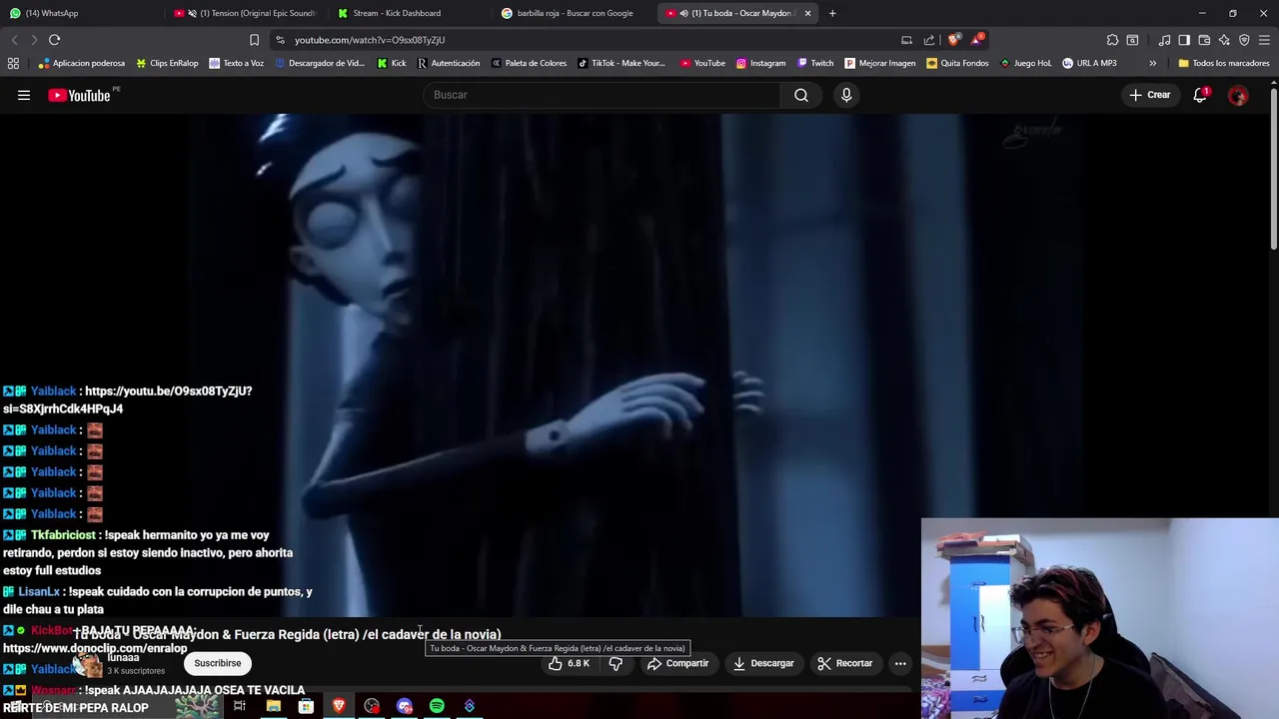Image resolution: width=1279 pixels, height=719 pixels.
Task: Focus the YouTube Buscar search field
Action: [x=603, y=95]
